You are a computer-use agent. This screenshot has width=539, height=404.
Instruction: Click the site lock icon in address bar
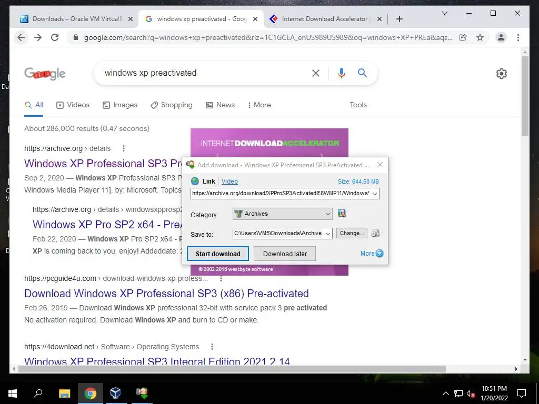(x=76, y=37)
